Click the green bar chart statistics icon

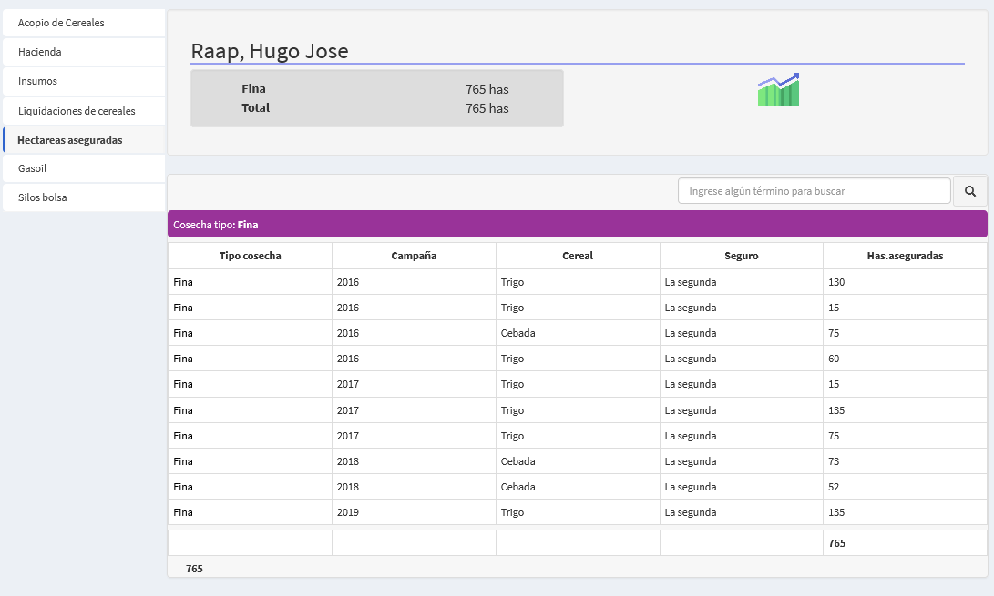pos(778,91)
